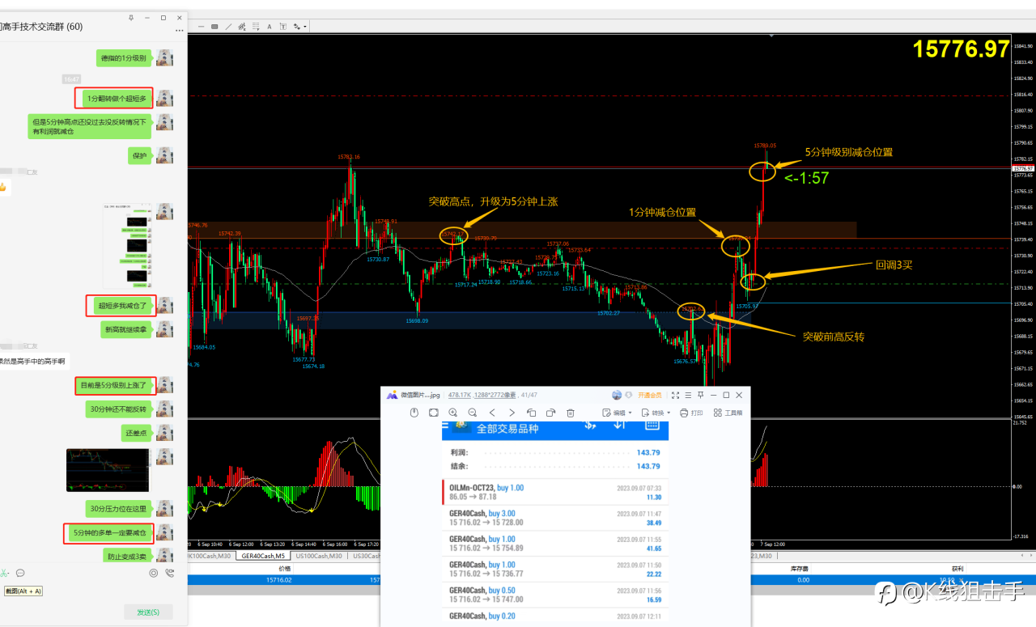Rotate the image counterclockwise
Screen dimensions: 1036x627
coord(531,413)
